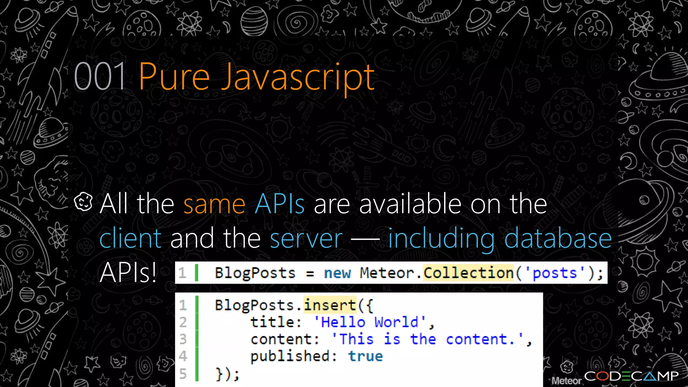
Task: Click highlighted 'insert' in the code
Action: pyautogui.click(x=330, y=305)
